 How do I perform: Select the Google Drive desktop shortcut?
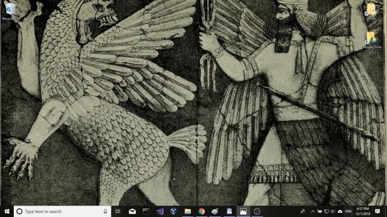pyautogui.click(x=372, y=40)
